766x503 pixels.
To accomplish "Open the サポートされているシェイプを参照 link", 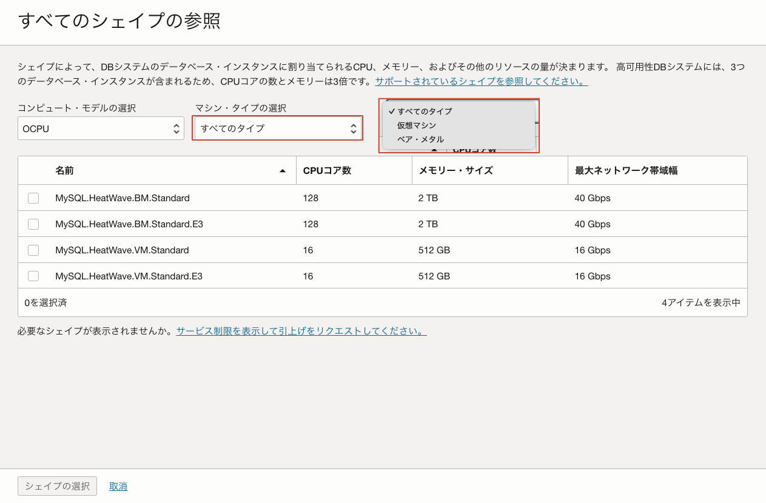I will point(480,81).
